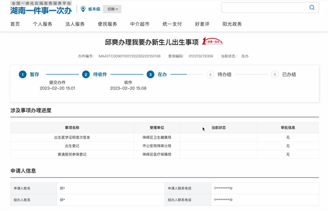The height and width of the screenshot is (211, 328).
Task: Click the page title 邱爽办理我要办新生儿出生事项
Action: tap(151, 42)
